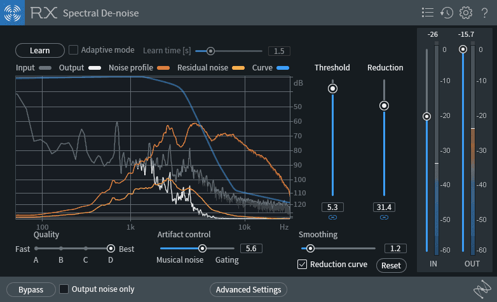The image size is (497, 302).
Task: Click the Smoothing slider handle
Action: coord(310,249)
